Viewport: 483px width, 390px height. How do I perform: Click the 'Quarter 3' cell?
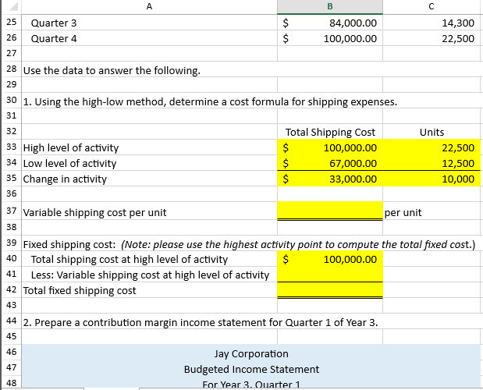point(149,23)
